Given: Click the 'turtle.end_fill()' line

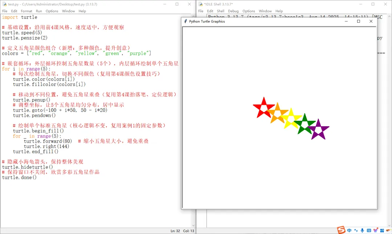Looking at the screenshot, I should pyautogui.click(x=36, y=152).
